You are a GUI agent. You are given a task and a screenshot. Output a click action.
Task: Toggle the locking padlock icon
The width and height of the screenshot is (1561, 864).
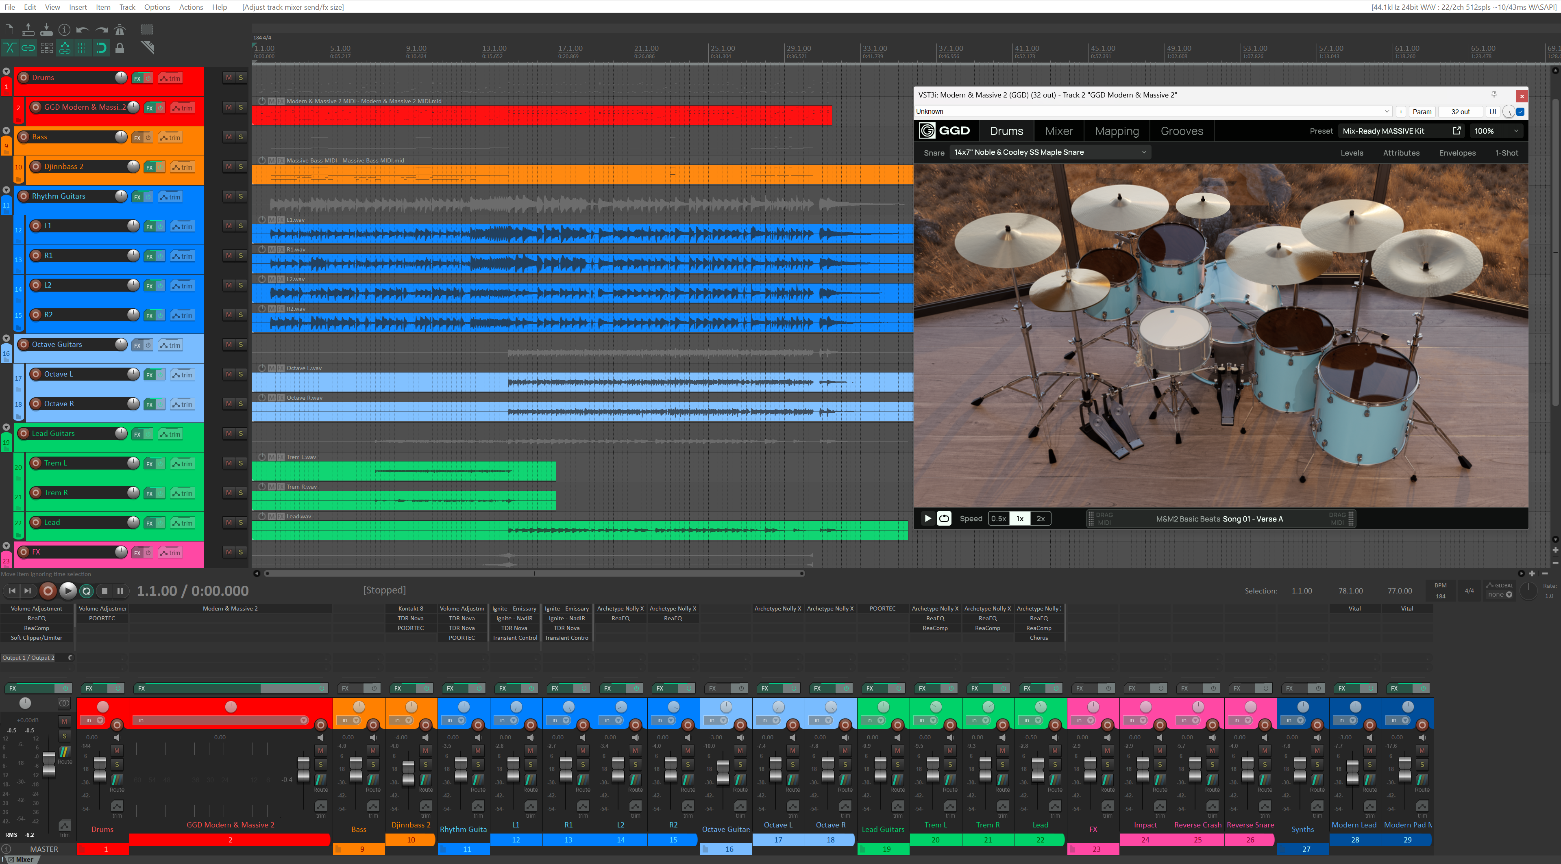[x=120, y=48]
